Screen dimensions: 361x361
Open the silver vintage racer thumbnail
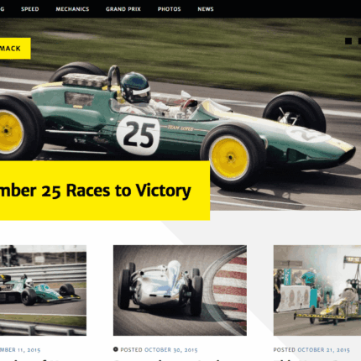click(x=180, y=290)
